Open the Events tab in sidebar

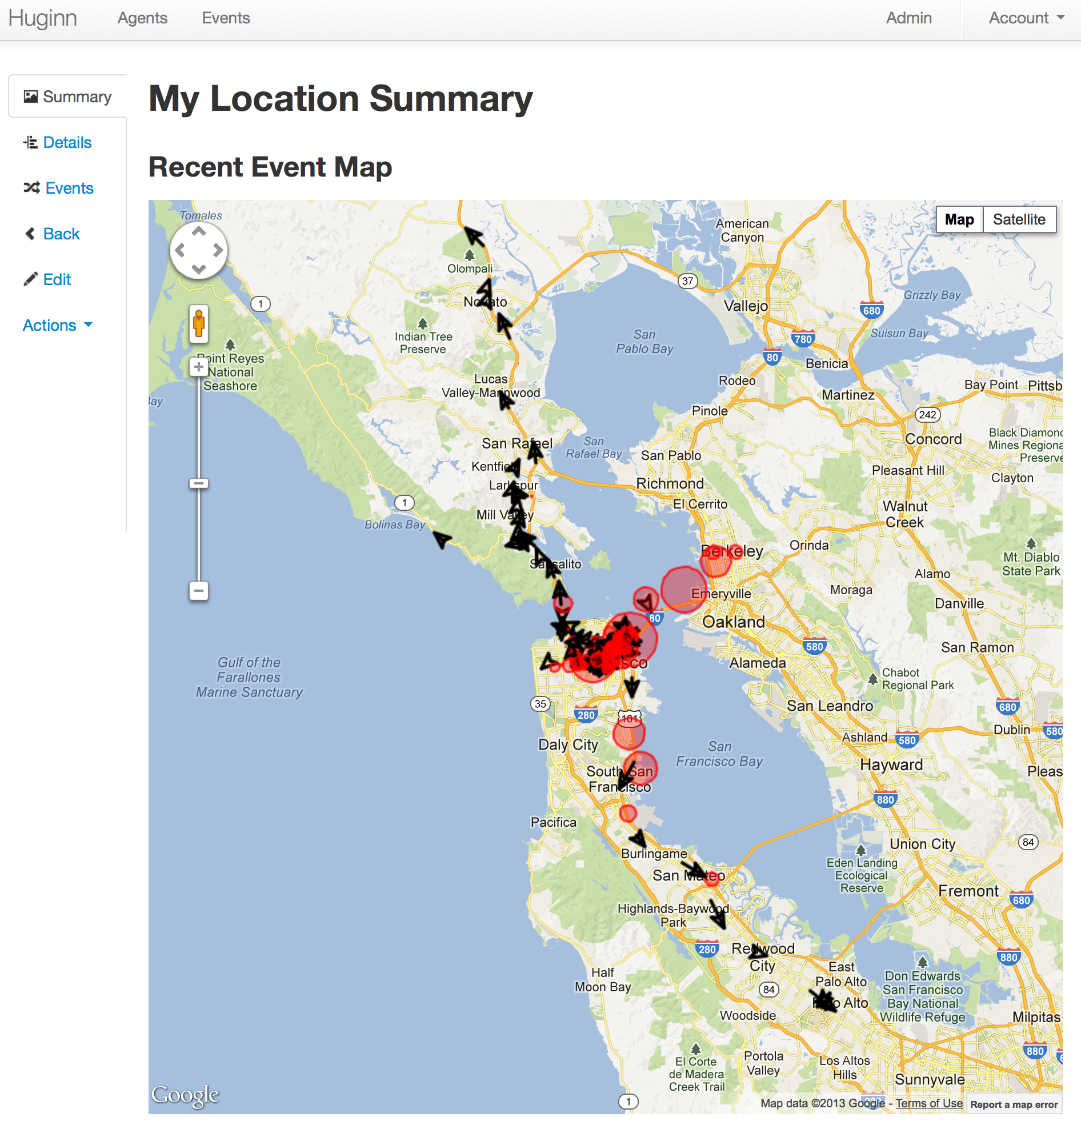coord(69,189)
